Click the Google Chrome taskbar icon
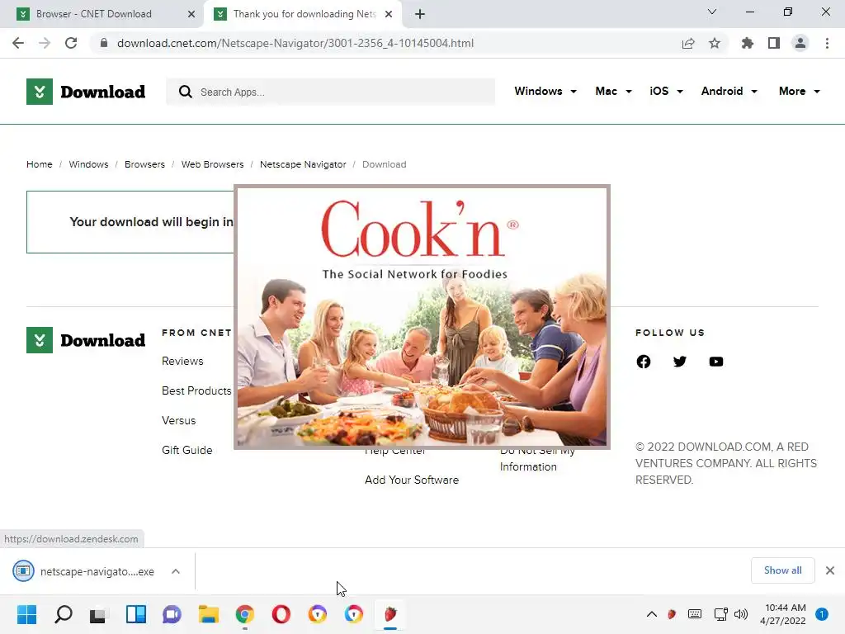This screenshot has height=634, width=845. pyautogui.click(x=244, y=614)
